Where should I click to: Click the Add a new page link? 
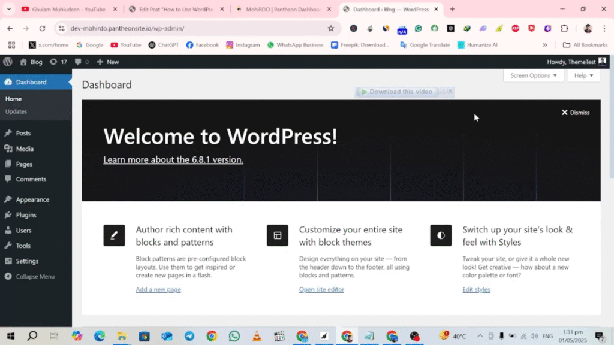158,290
